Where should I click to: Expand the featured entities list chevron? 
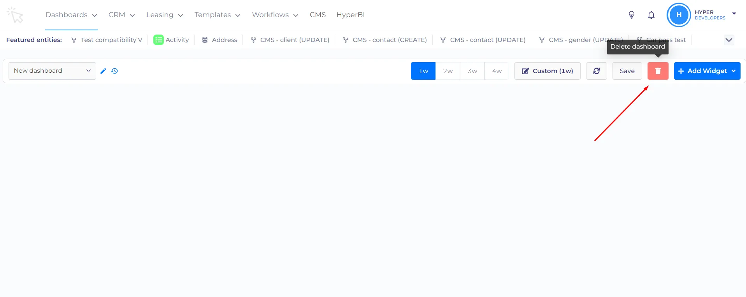[x=729, y=40]
